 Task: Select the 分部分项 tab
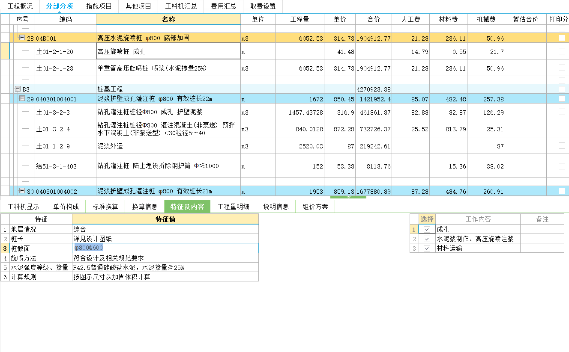pos(59,6)
